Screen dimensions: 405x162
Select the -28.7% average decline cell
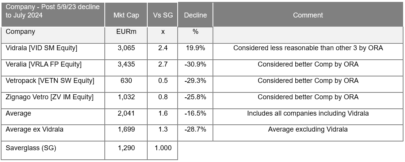point(195,129)
